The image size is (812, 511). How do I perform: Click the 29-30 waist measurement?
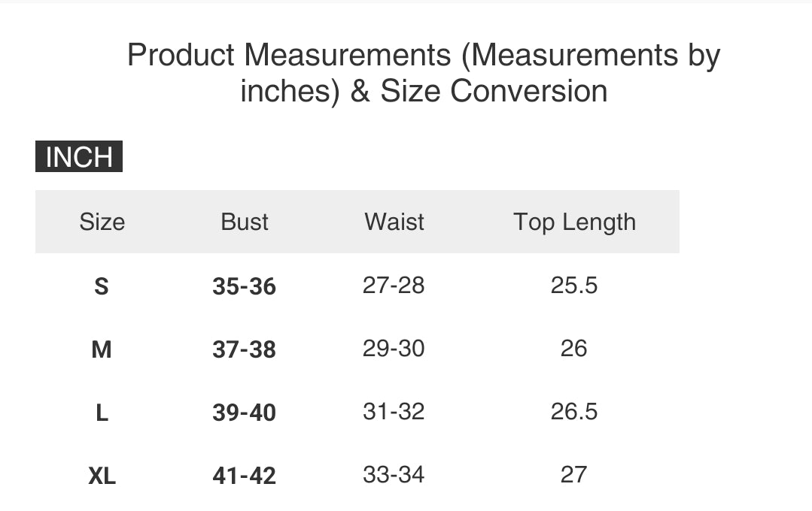[394, 349]
